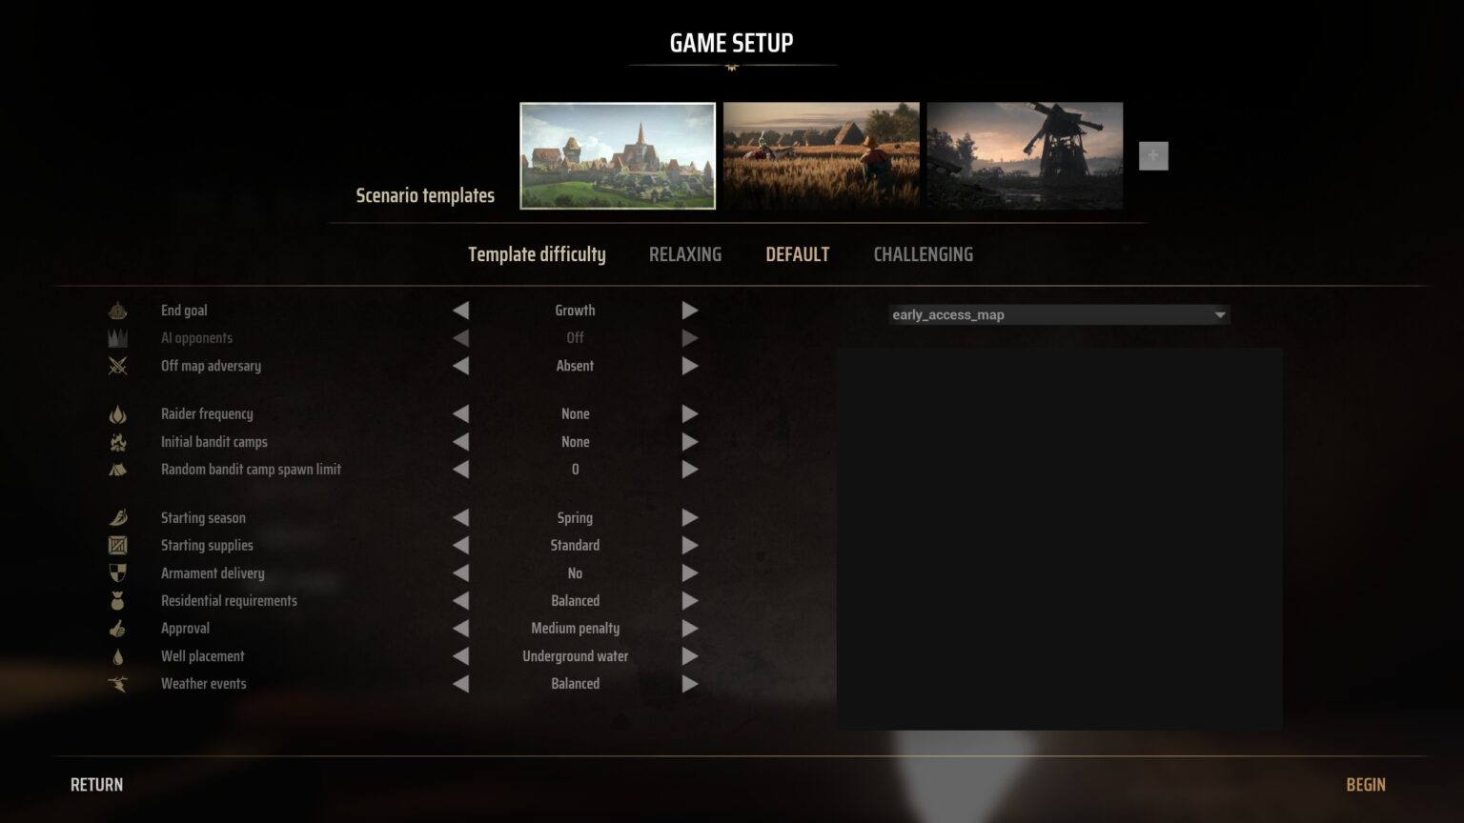
Task: Click the Initial bandit camps campfire icon
Action: (x=117, y=442)
